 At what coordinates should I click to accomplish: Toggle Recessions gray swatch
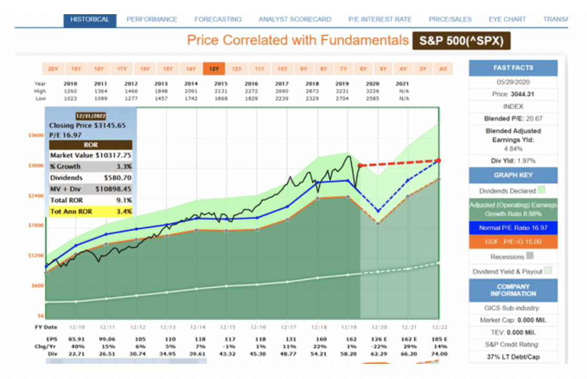(x=530, y=256)
